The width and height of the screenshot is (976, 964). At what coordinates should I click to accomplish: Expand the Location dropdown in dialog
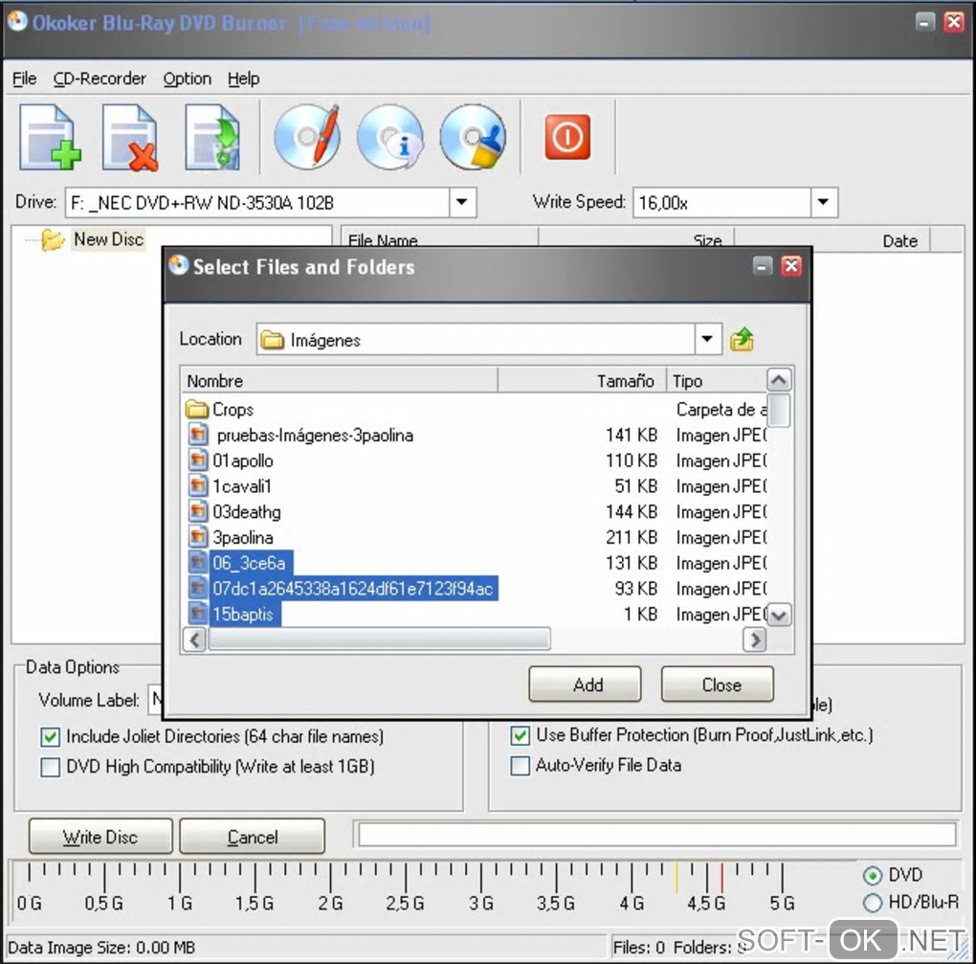click(707, 339)
